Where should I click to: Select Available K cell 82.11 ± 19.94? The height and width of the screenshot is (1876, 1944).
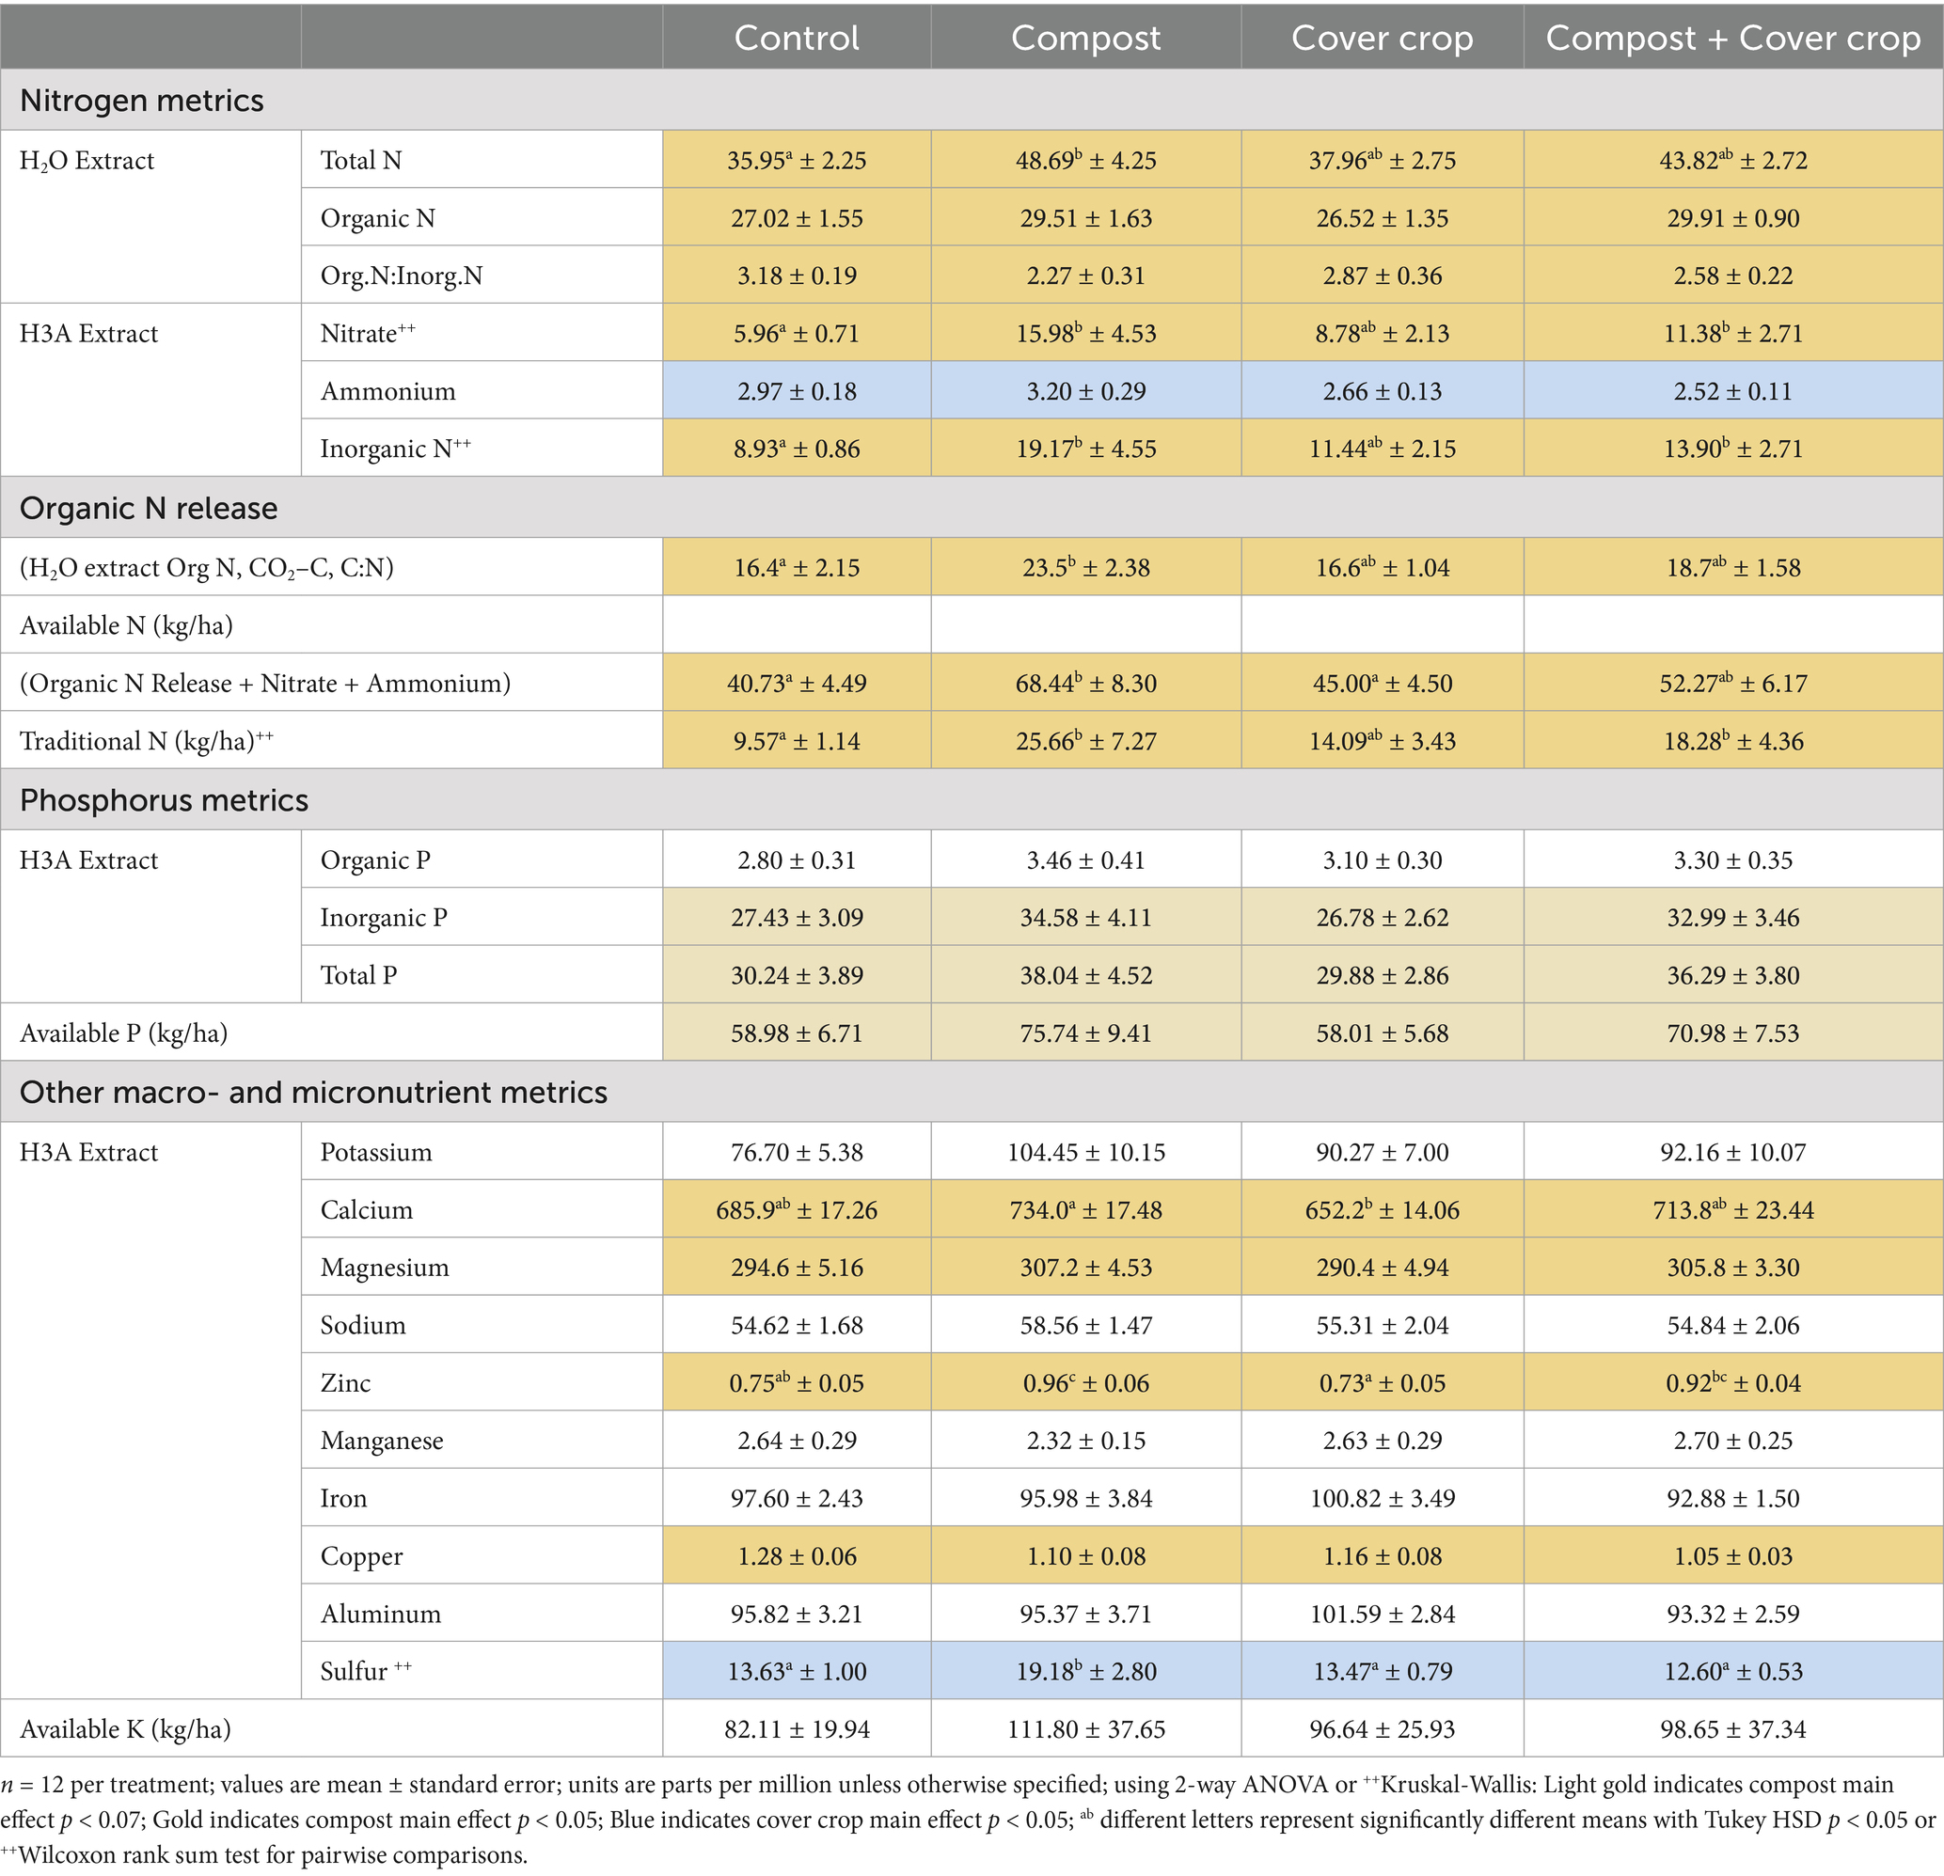[797, 1729]
